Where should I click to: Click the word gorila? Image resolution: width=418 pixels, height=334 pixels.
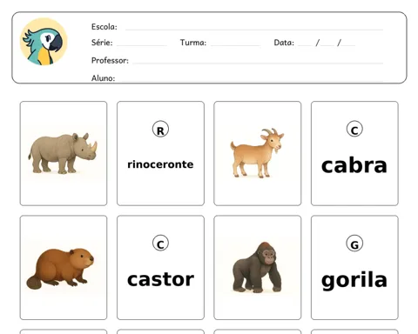pyautogui.click(x=354, y=280)
